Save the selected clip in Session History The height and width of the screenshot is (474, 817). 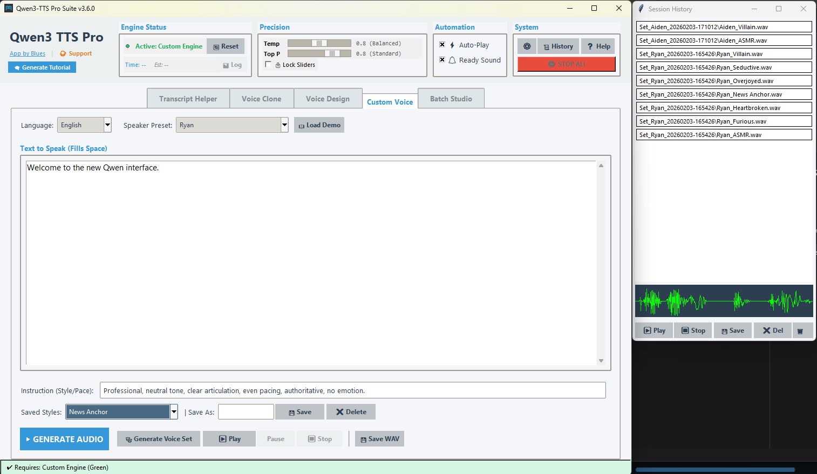(x=732, y=330)
